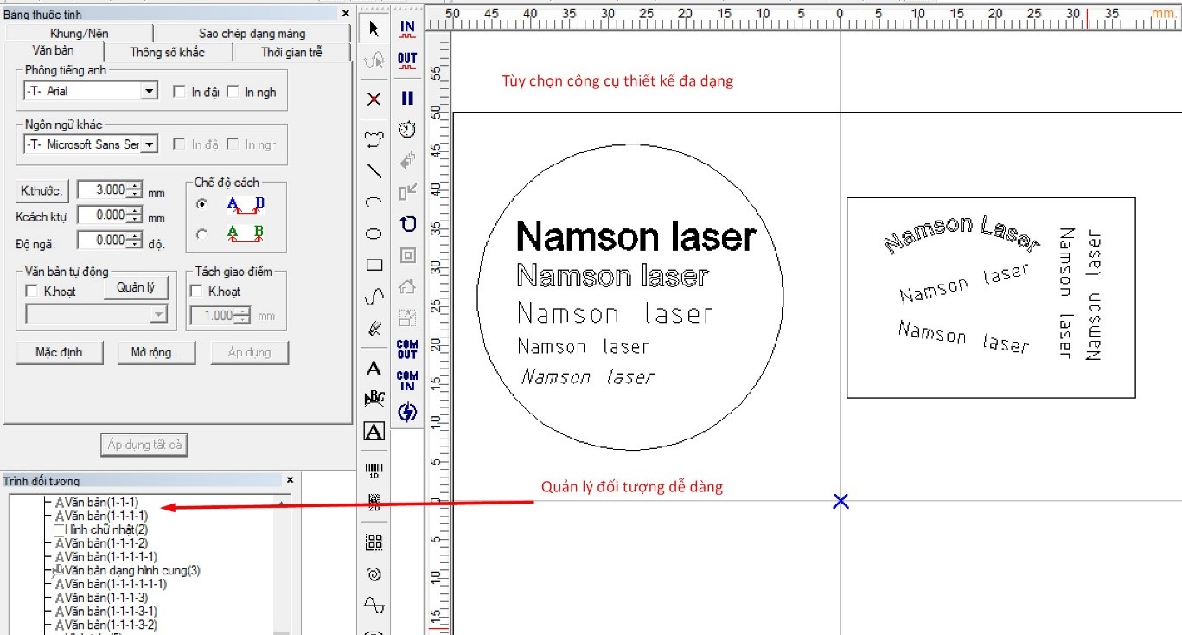Select Hình chữ nhật(2) in object tree
This screenshot has width=1182, height=635.
pyautogui.click(x=101, y=529)
